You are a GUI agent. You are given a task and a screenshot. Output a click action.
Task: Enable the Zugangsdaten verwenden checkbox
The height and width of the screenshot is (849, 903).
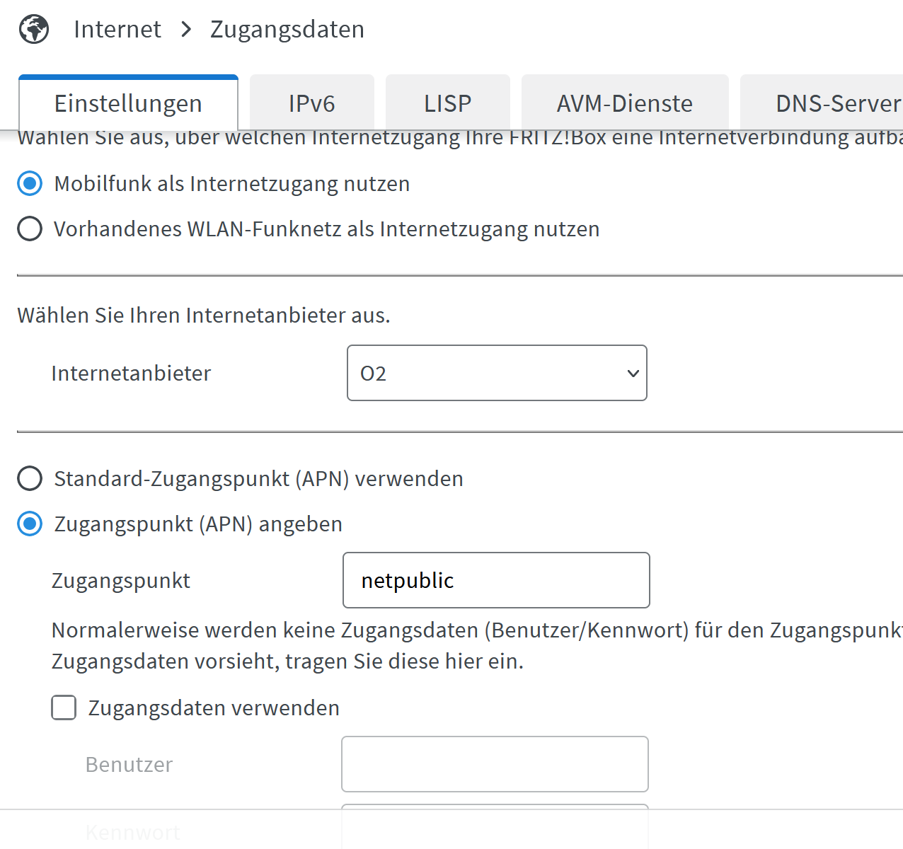click(64, 707)
